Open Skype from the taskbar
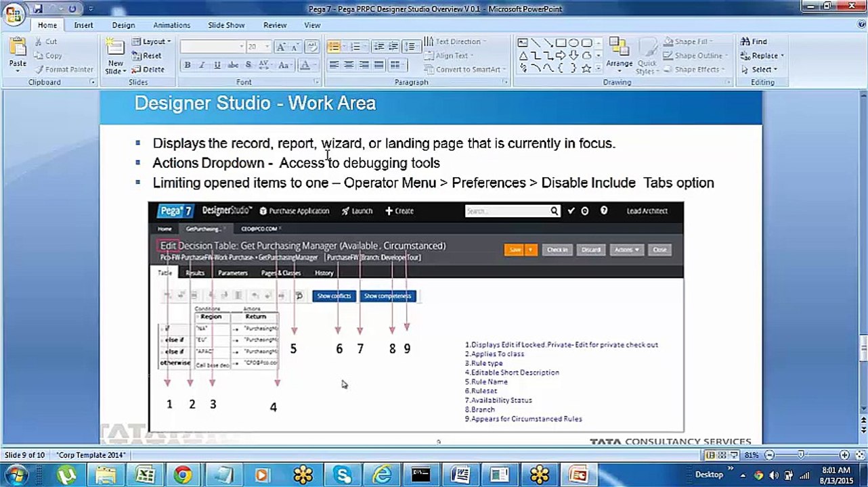 pos(343,475)
